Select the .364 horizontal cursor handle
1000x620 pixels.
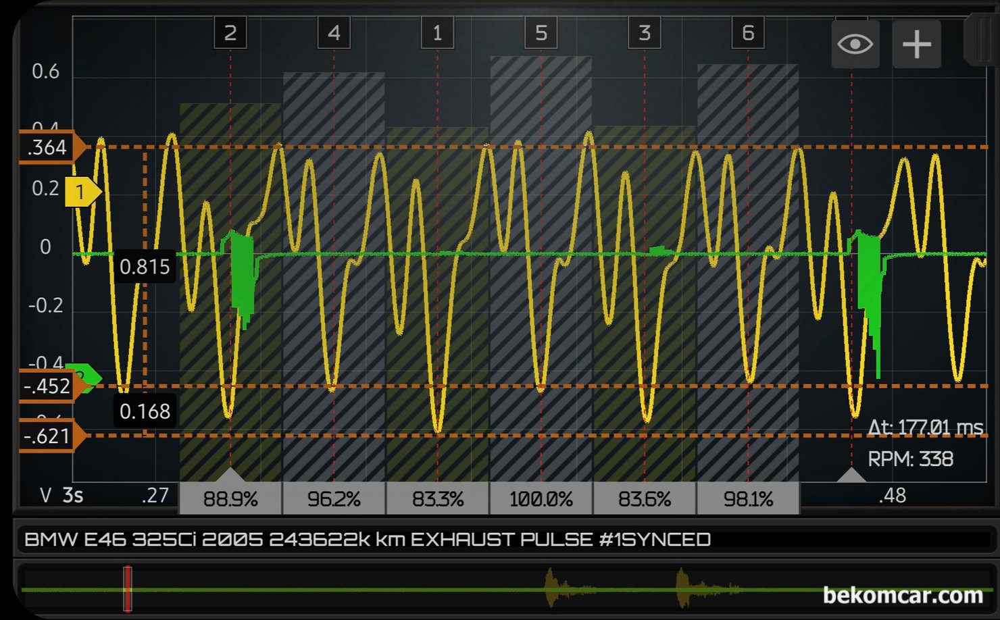51,147
